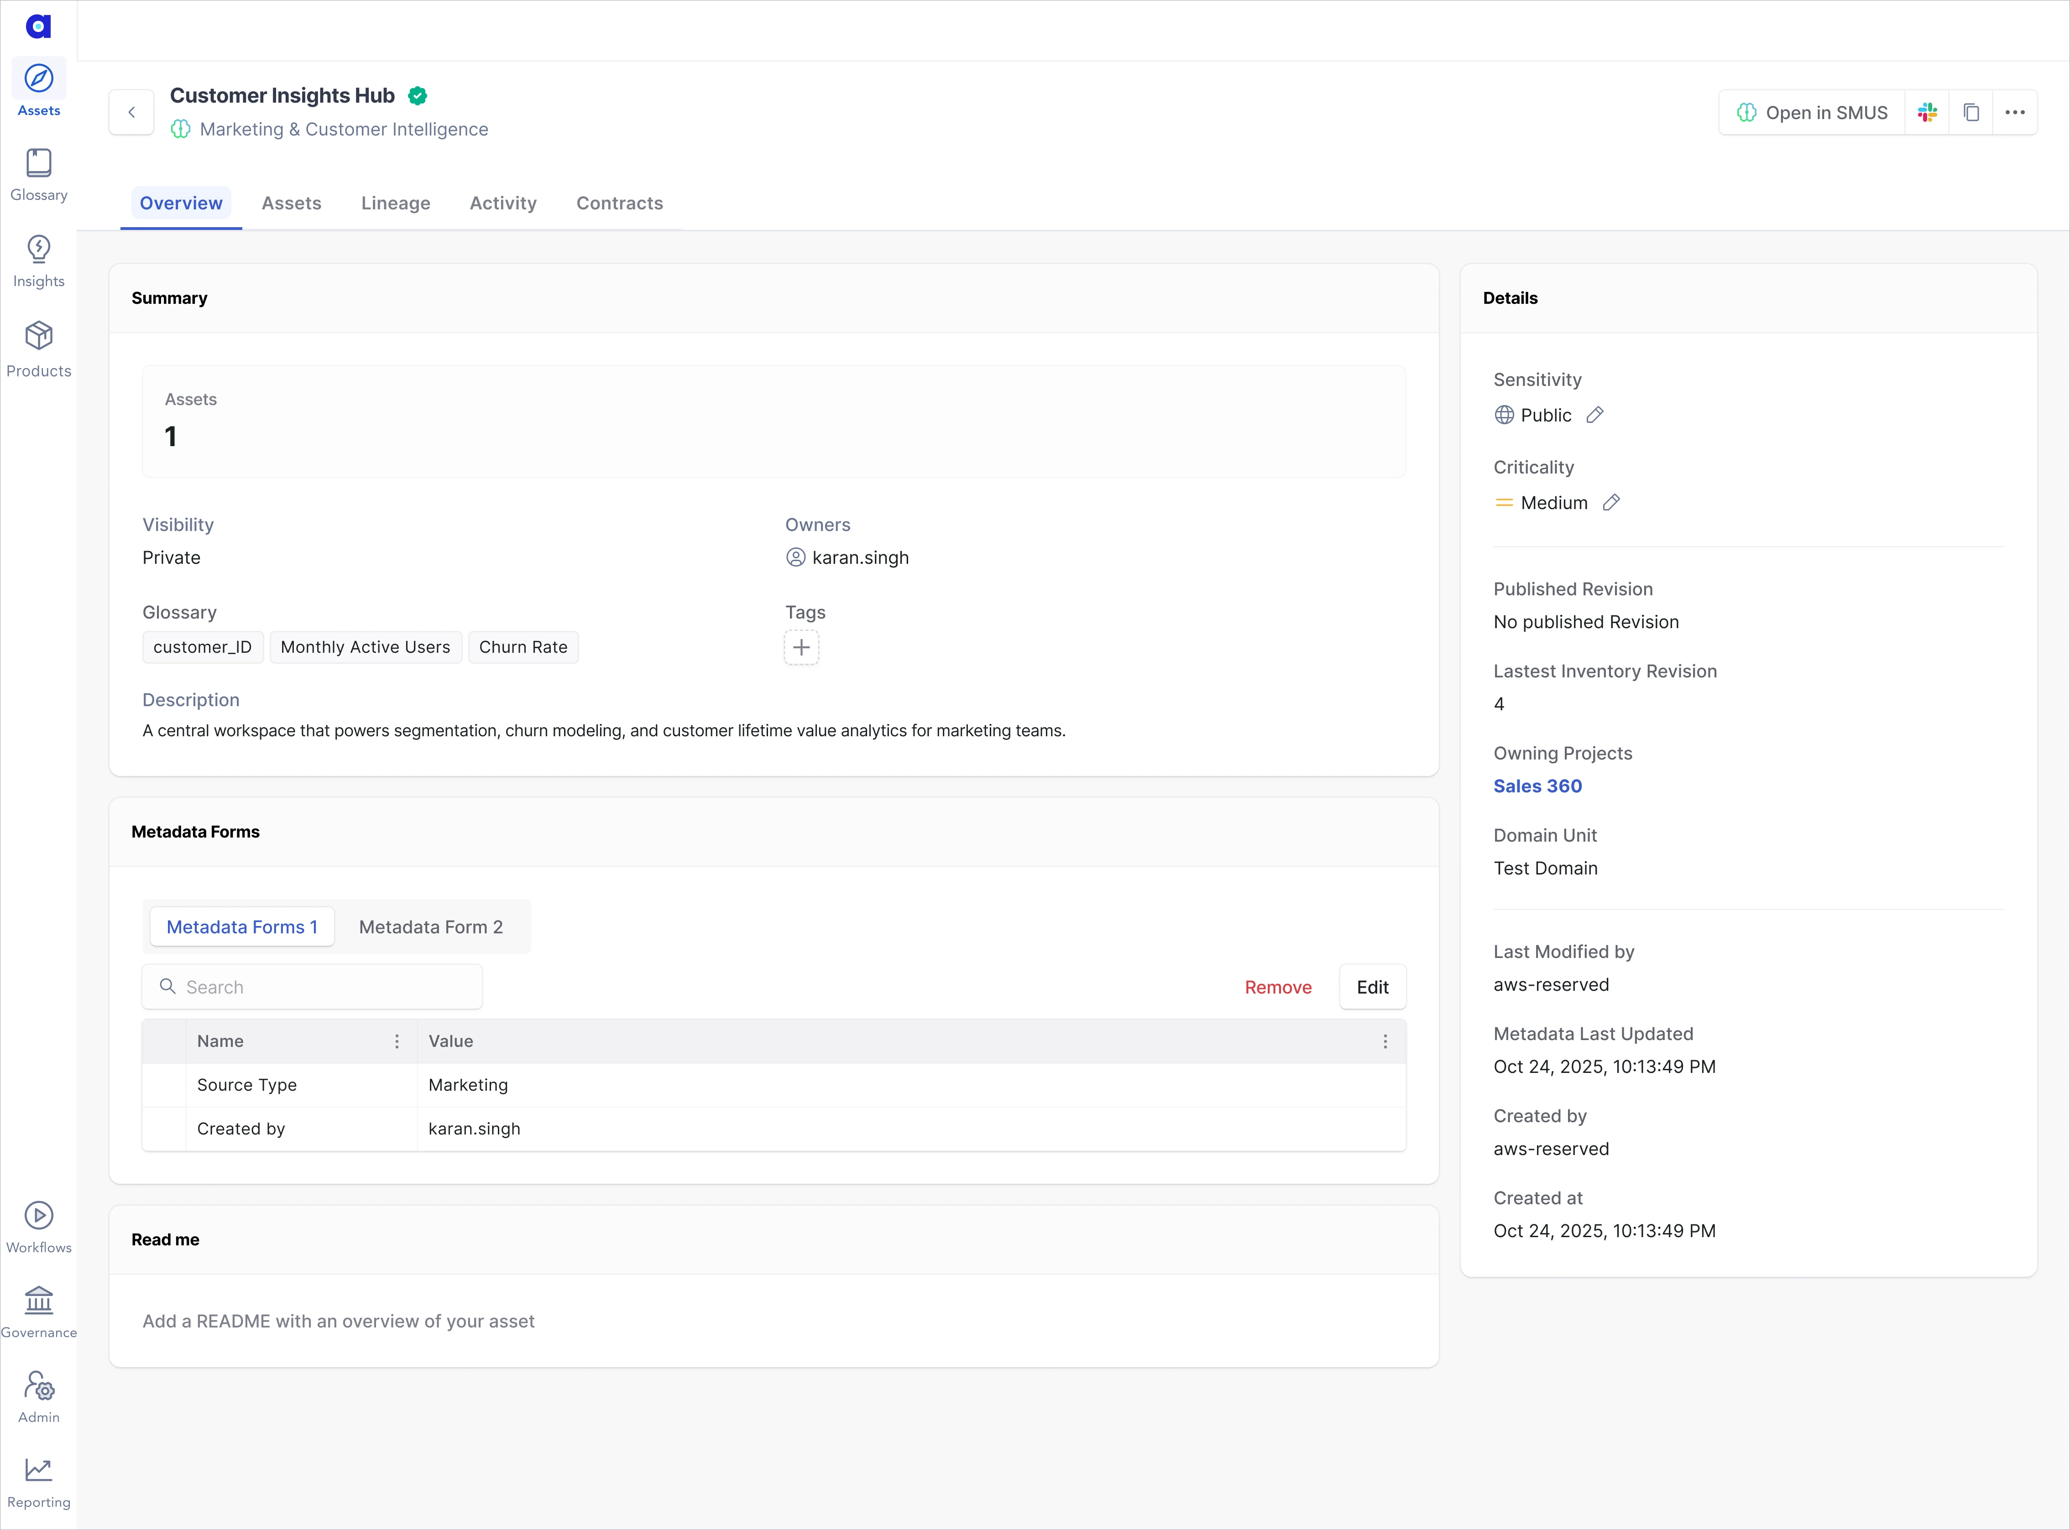2070x1530 pixels.
Task: Open Workflows from the sidebar
Action: [x=38, y=1225]
